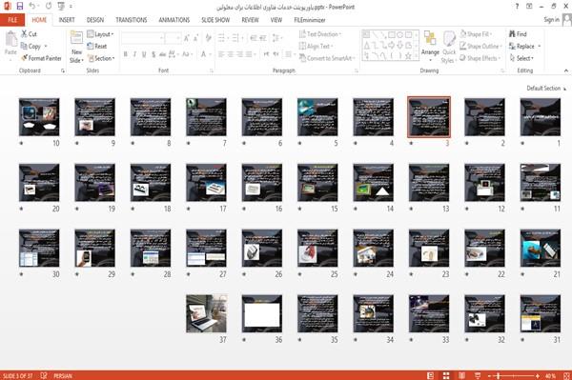572x380 pixels.
Task: Open the REVIEW ribbon tab
Action: click(x=250, y=20)
